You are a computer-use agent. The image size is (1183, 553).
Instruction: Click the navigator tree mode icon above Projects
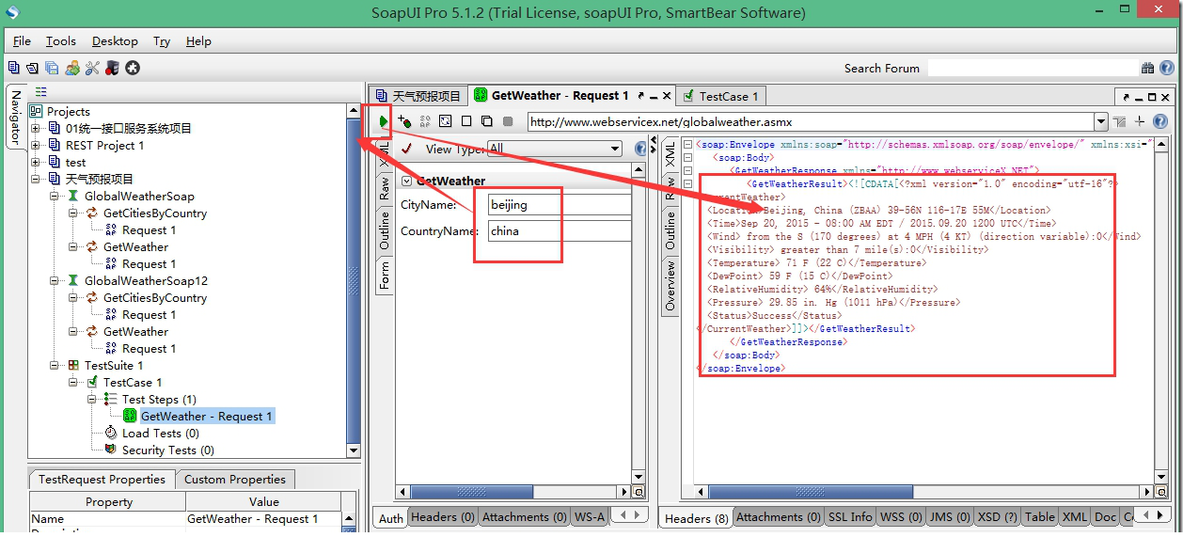(x=40, y=92)
